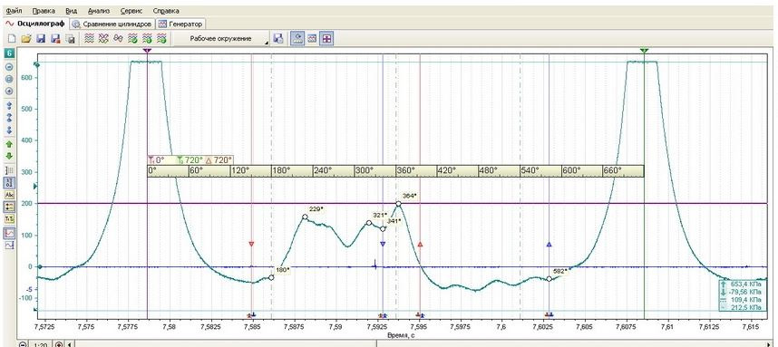778x347 pixels.
Task: Toggle the highlighted sliders sidebar icon
Action: pyautogui.click(x=9, y=207)
